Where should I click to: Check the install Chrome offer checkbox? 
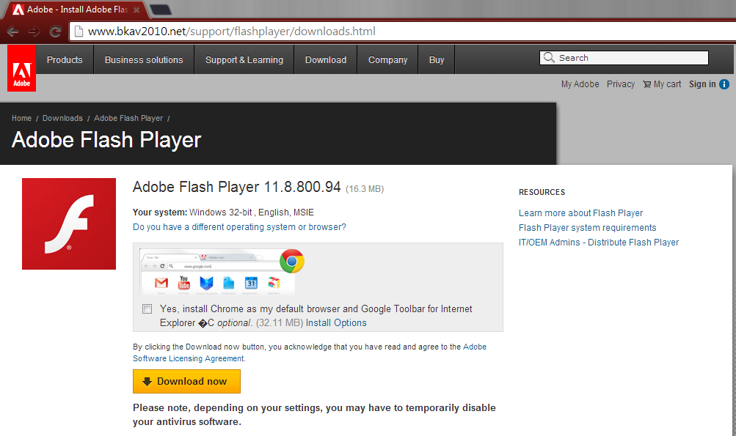point(147,309)
